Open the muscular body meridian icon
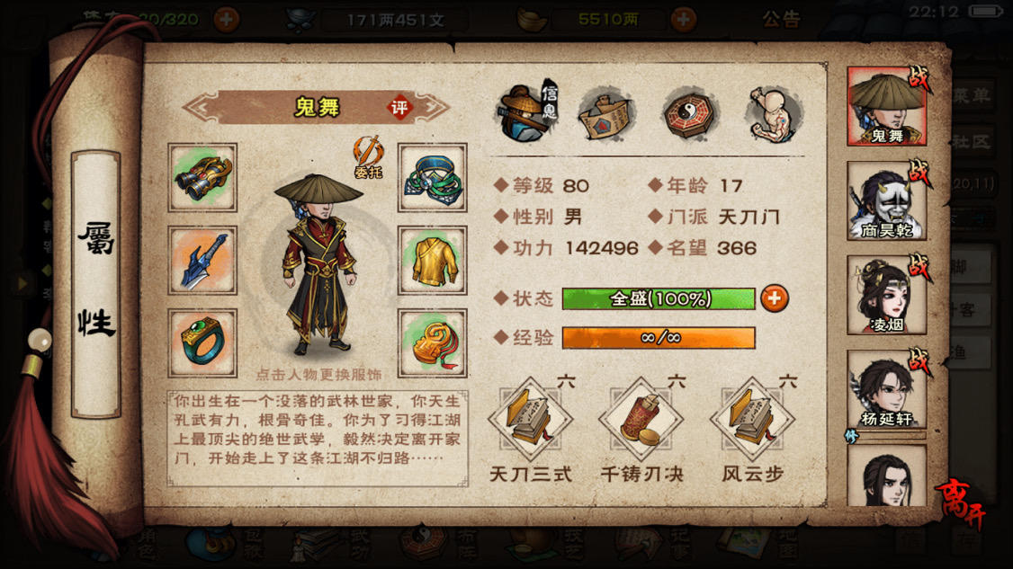This screenshot has width=1013, height=569. [x=774, y=114]
